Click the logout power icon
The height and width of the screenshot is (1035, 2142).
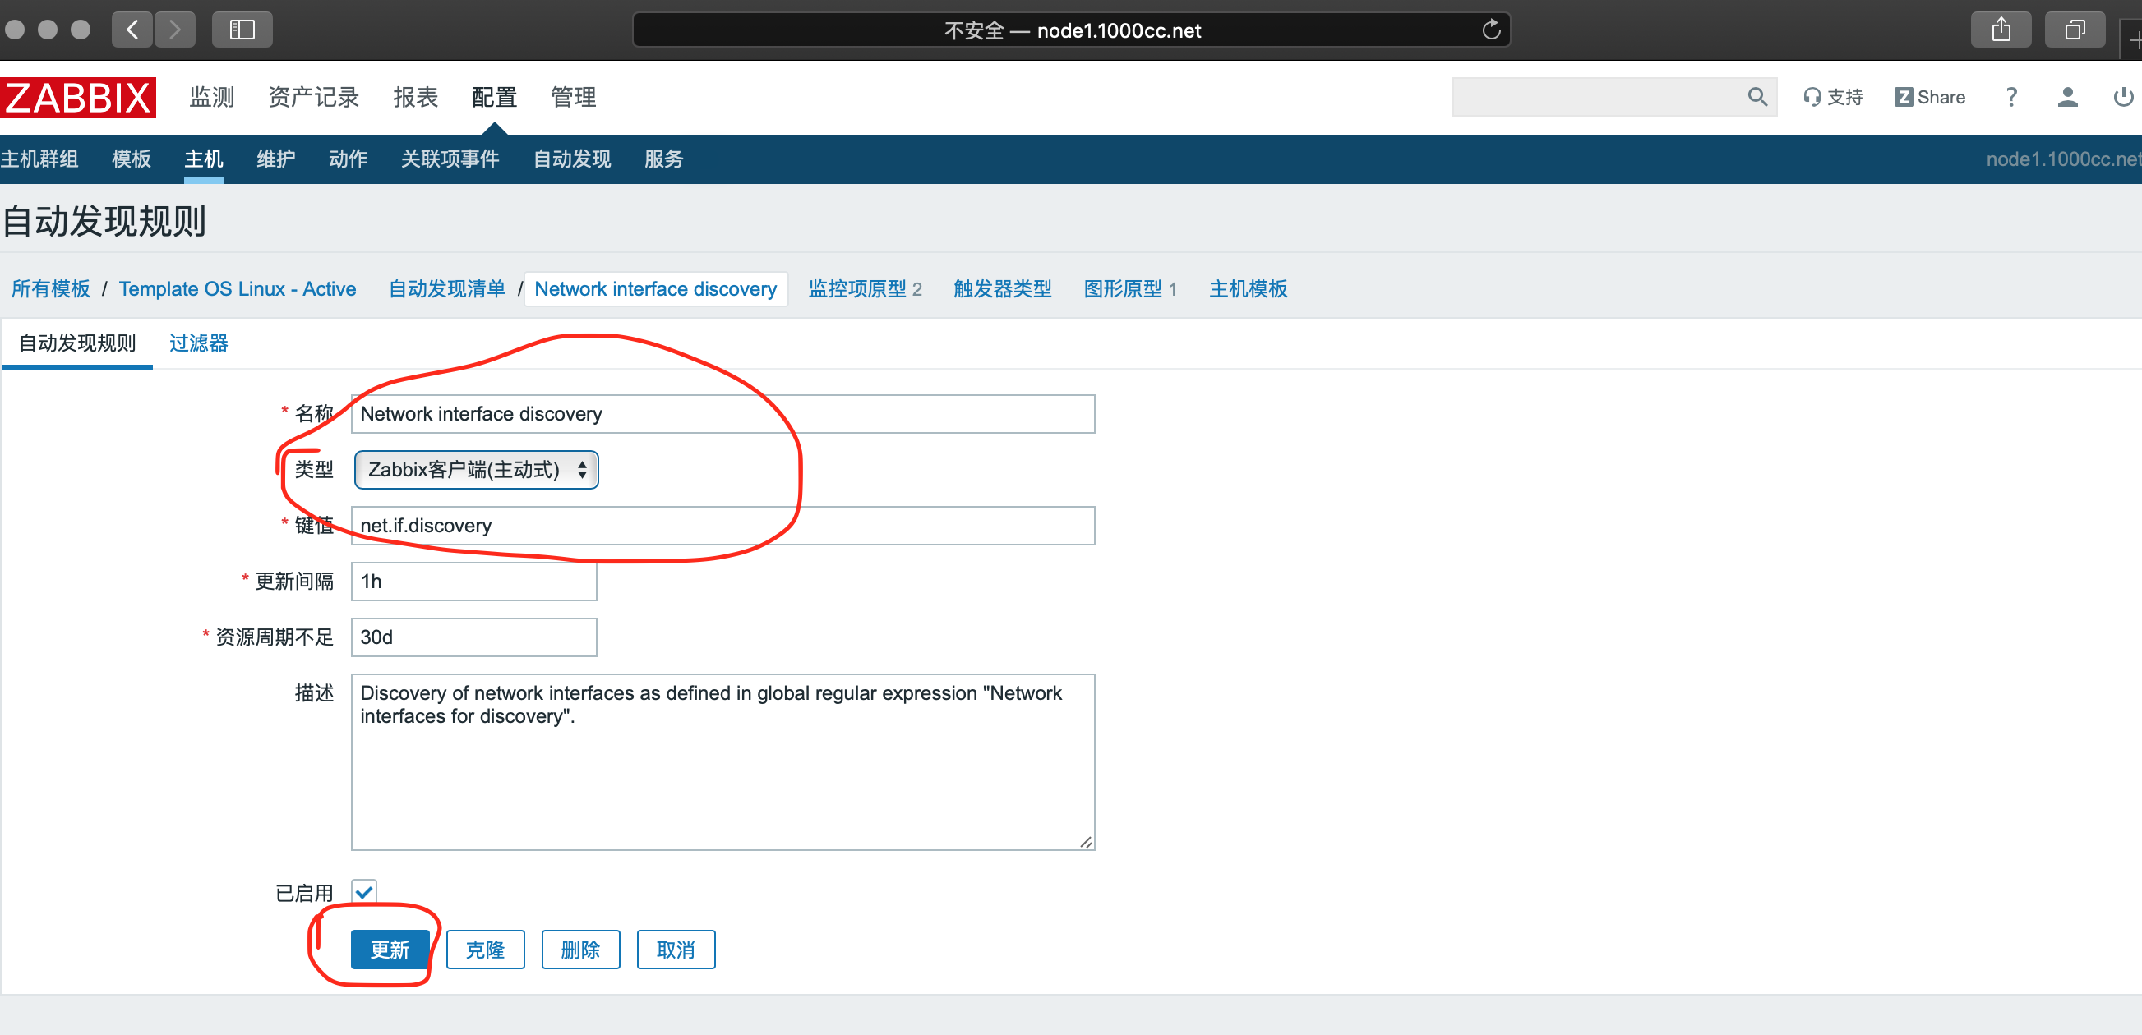2122,97
